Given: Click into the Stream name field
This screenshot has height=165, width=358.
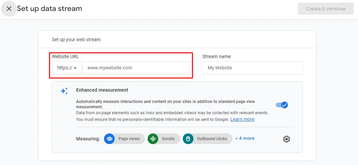Looking at the screenshot, I should click(x=252, y=68).
